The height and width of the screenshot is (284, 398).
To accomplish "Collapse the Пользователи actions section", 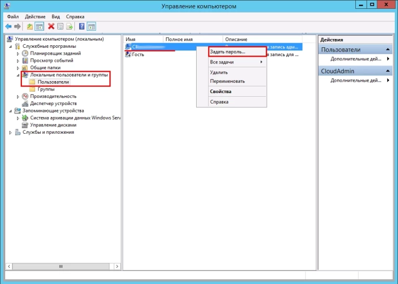I will pyautogui.click(x=388, y=49).
